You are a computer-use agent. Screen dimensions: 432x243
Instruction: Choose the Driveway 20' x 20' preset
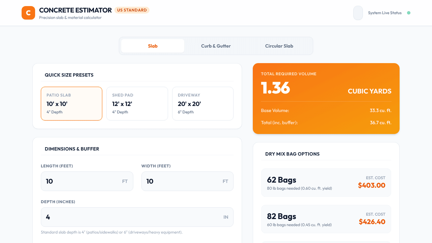(x=203, y=104)
